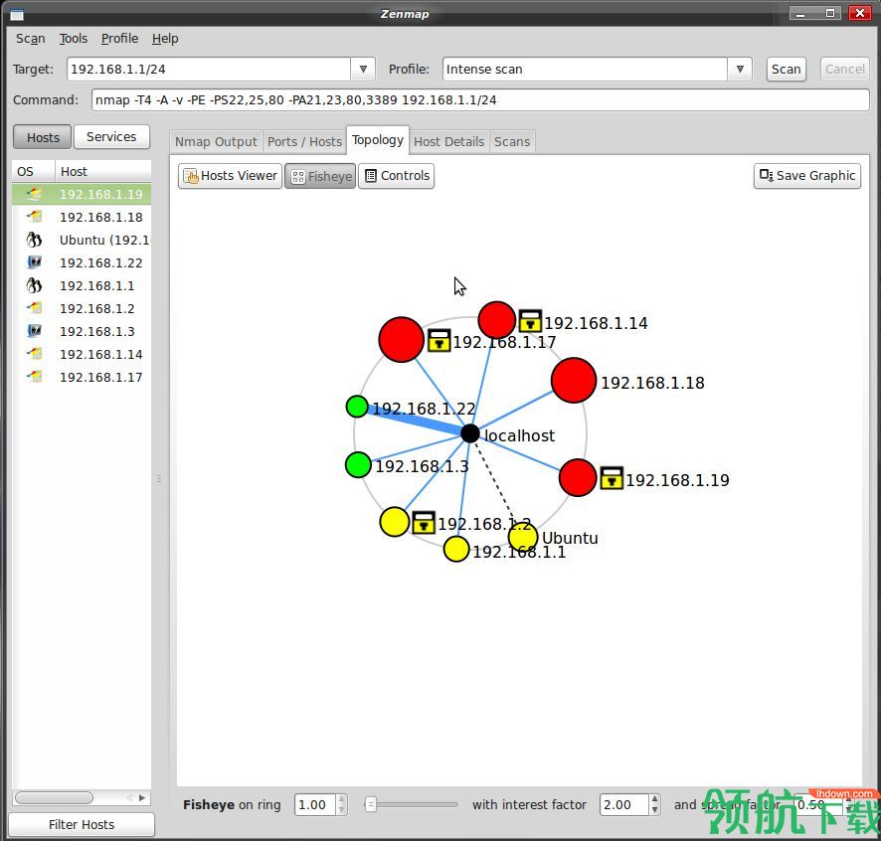Click the pane divider handle beside host list
Screen dimensions: 881x841
(159, 478)
